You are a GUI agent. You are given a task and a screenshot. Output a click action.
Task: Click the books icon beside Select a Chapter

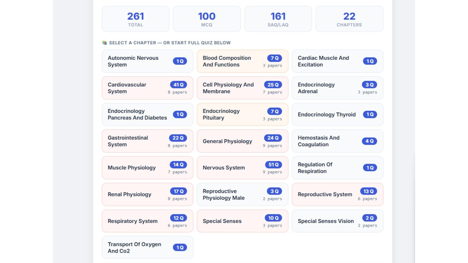coord(105,43)
